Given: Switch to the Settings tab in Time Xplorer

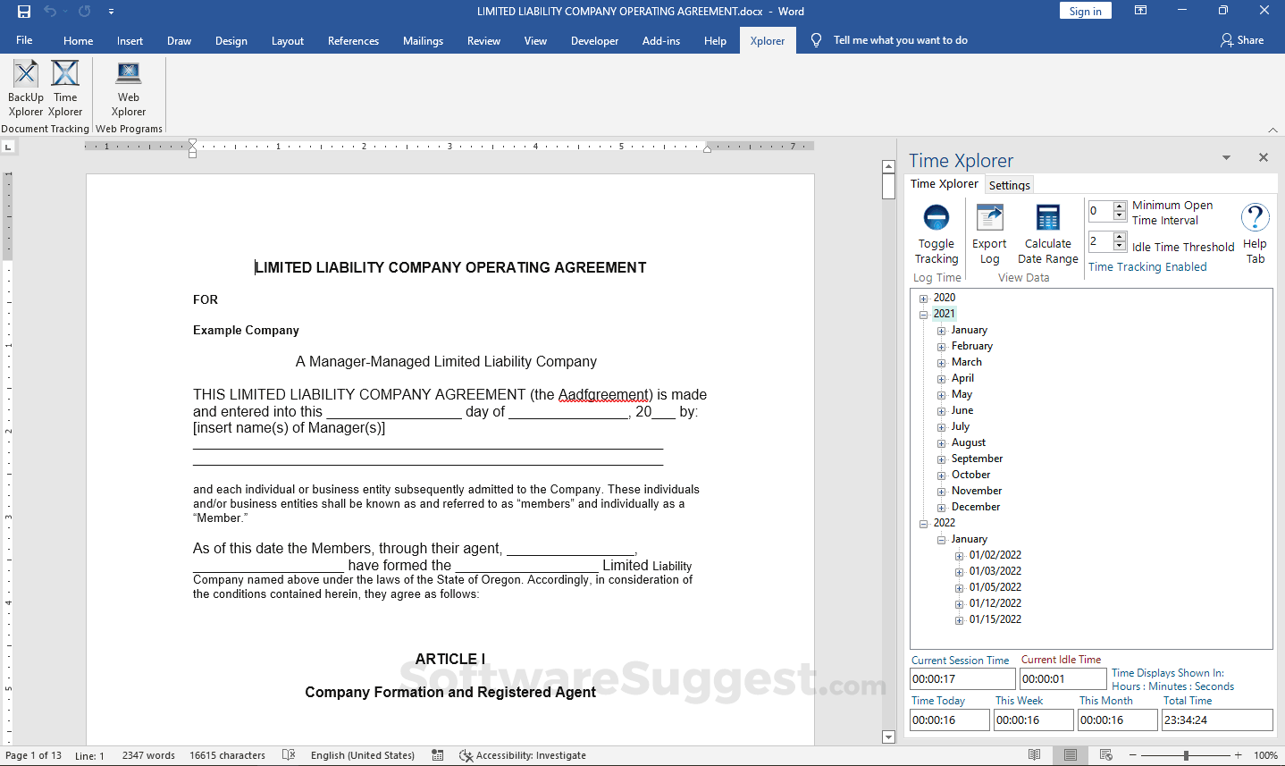Looking at the screenshot, I should click(x=1009, y=185).
